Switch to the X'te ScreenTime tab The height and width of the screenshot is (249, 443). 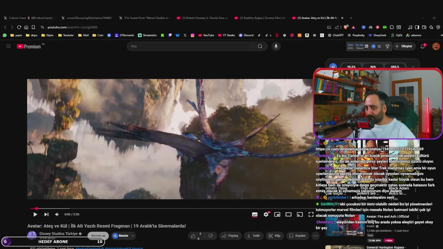tap(144, 18)
